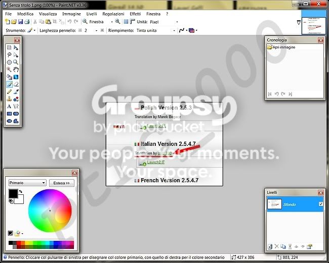
Task: Click the Print toolbar icon
Action: click(x=27, y=22)
